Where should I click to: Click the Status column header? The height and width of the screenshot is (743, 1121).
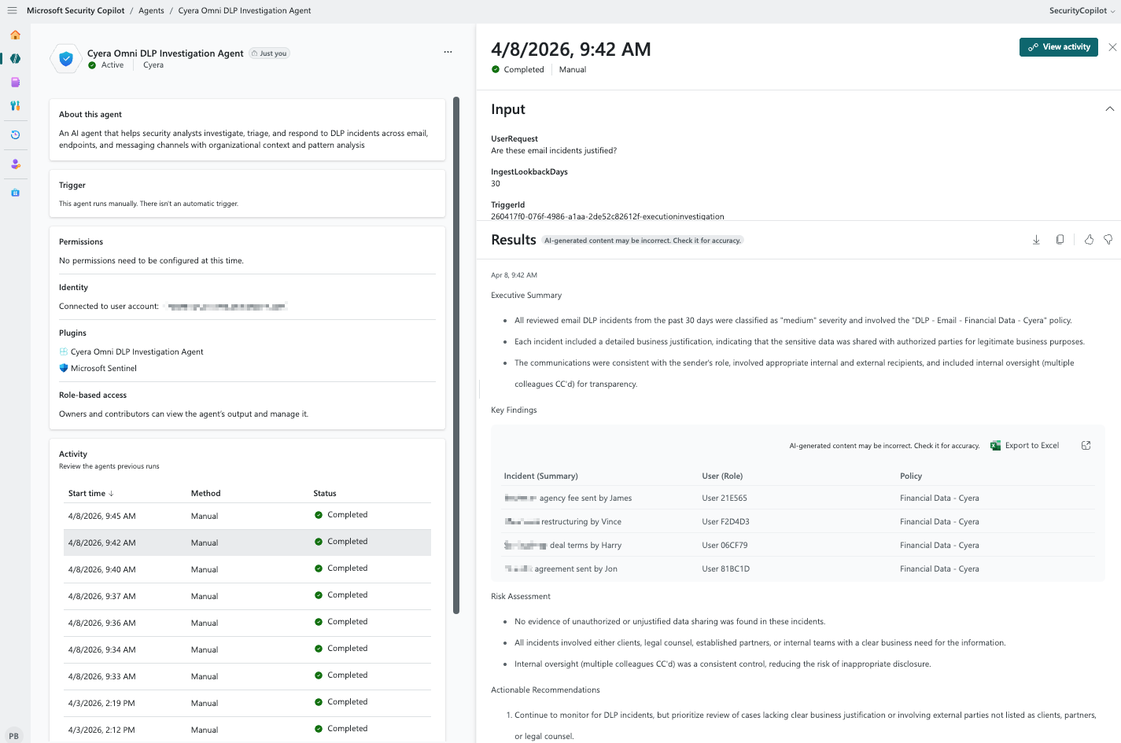(325, 494)
